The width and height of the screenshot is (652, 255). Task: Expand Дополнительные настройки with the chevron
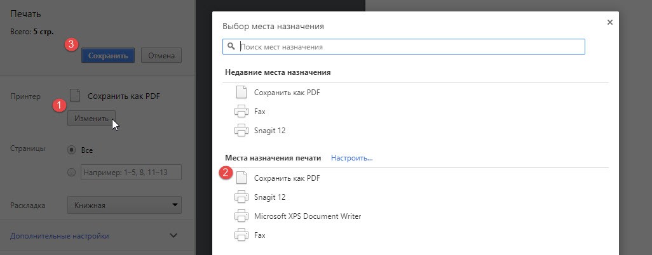coord(174,235)
